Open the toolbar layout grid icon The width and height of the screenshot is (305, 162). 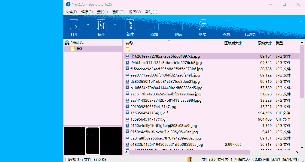click(300, 21)
